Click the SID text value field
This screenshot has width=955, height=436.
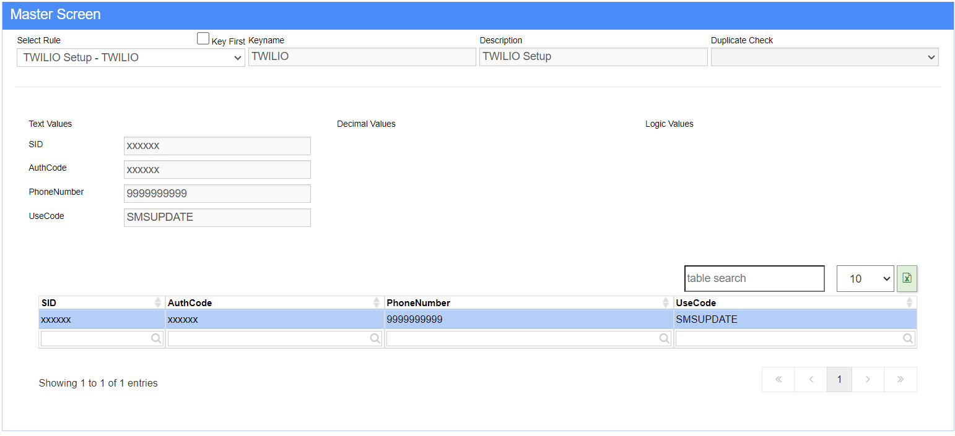pos(217,146)
